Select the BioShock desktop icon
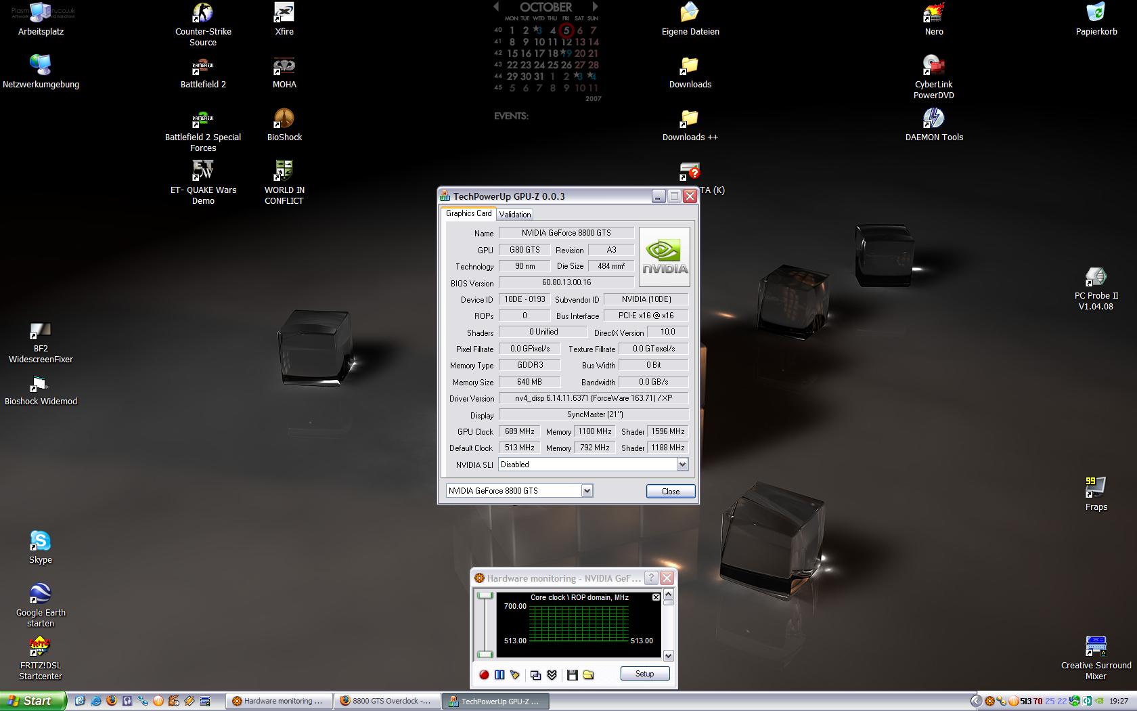The width and height of the screenshot is (1137, 711). pyautogui.click(x=284, y=125)
